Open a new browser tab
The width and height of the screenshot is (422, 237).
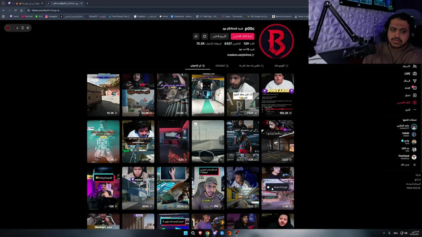87,3
